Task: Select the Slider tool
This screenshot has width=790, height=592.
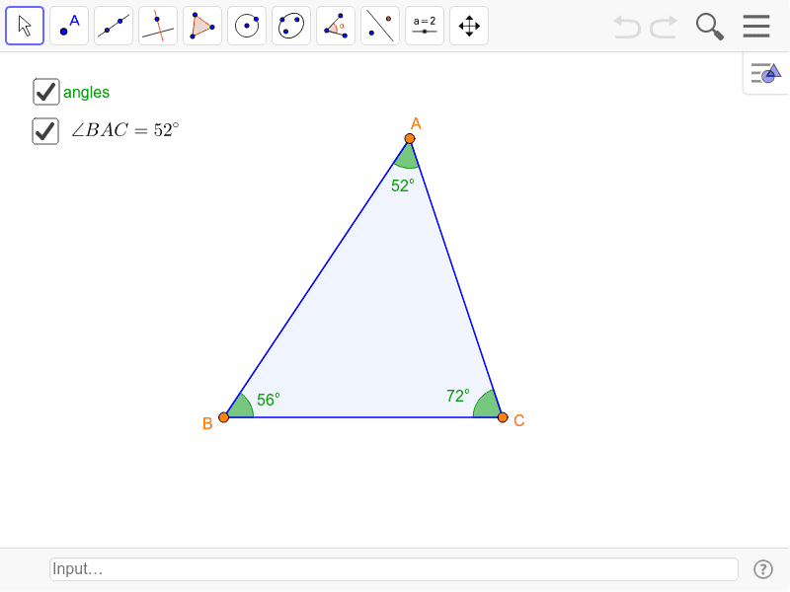Action: tap(425, 26)
